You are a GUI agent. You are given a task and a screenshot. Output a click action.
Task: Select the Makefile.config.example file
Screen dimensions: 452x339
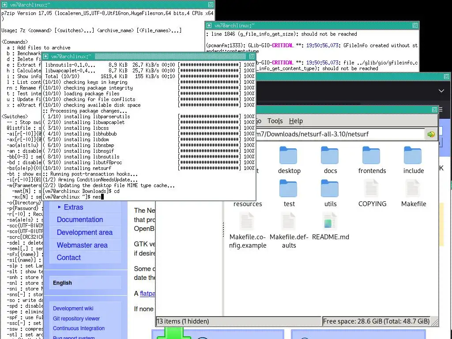coord(247,222)
